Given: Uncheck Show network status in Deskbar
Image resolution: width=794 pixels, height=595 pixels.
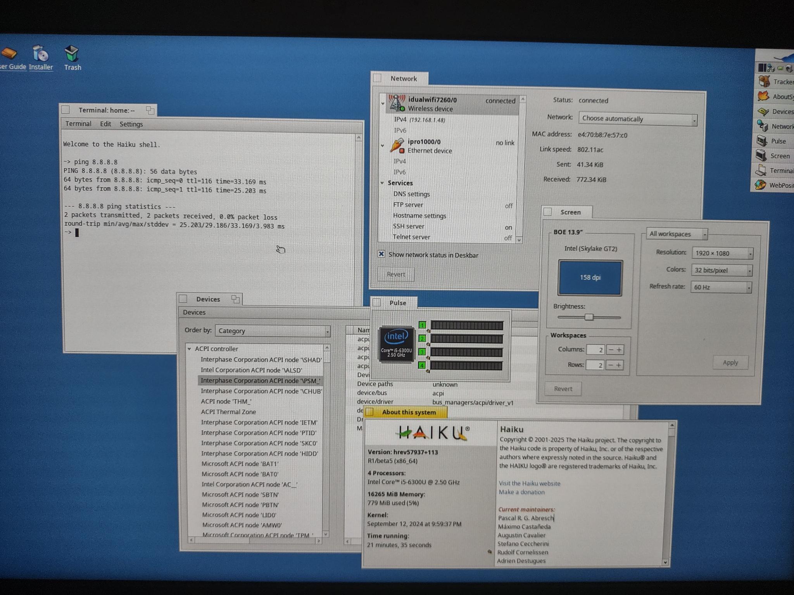Looking at the screenshot, I should tap(381, 254).
